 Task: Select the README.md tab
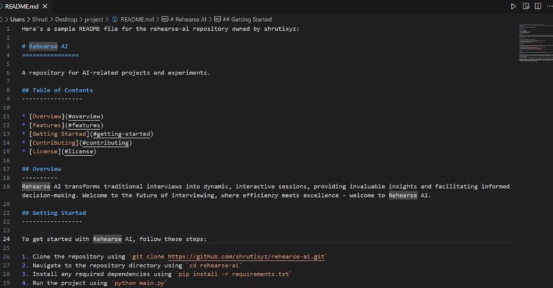click(21, 6)
